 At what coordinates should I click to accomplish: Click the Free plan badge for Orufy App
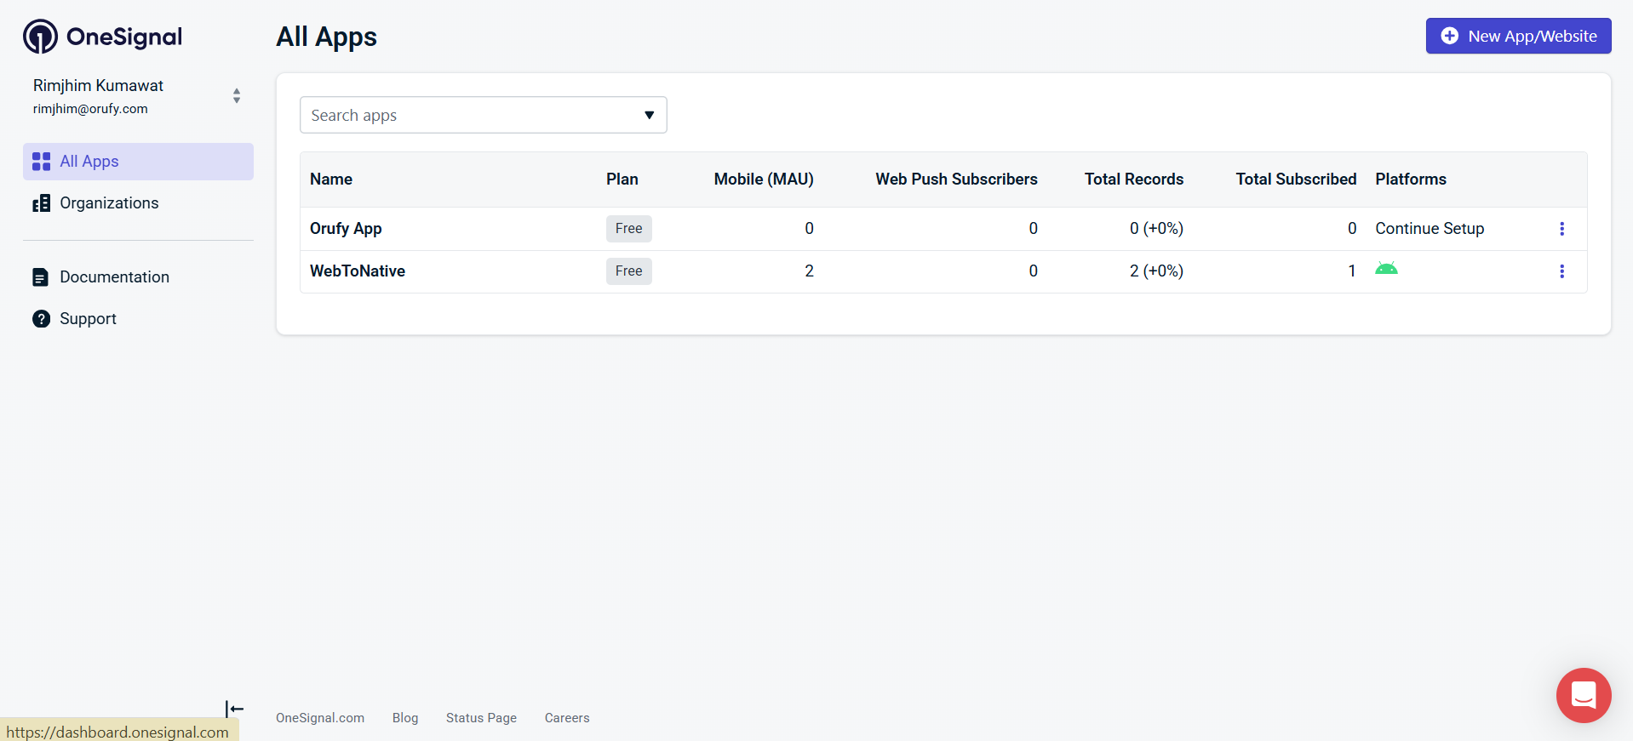tap(629, 229)
